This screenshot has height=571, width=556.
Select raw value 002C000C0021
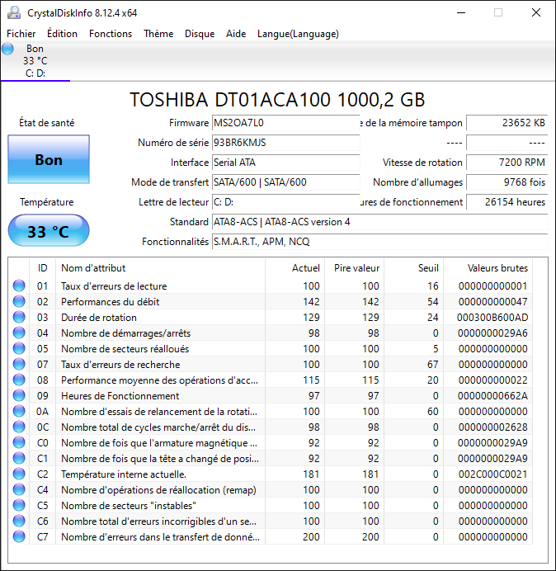pyautogui.click(x=492, y=474)
